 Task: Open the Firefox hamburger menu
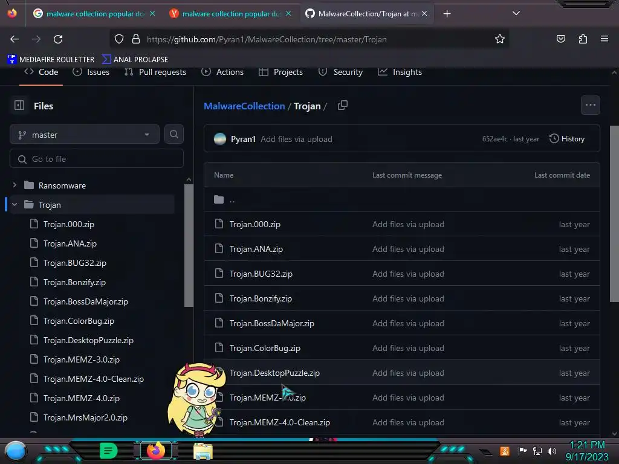pyautogui.click(x=604, y=39)
